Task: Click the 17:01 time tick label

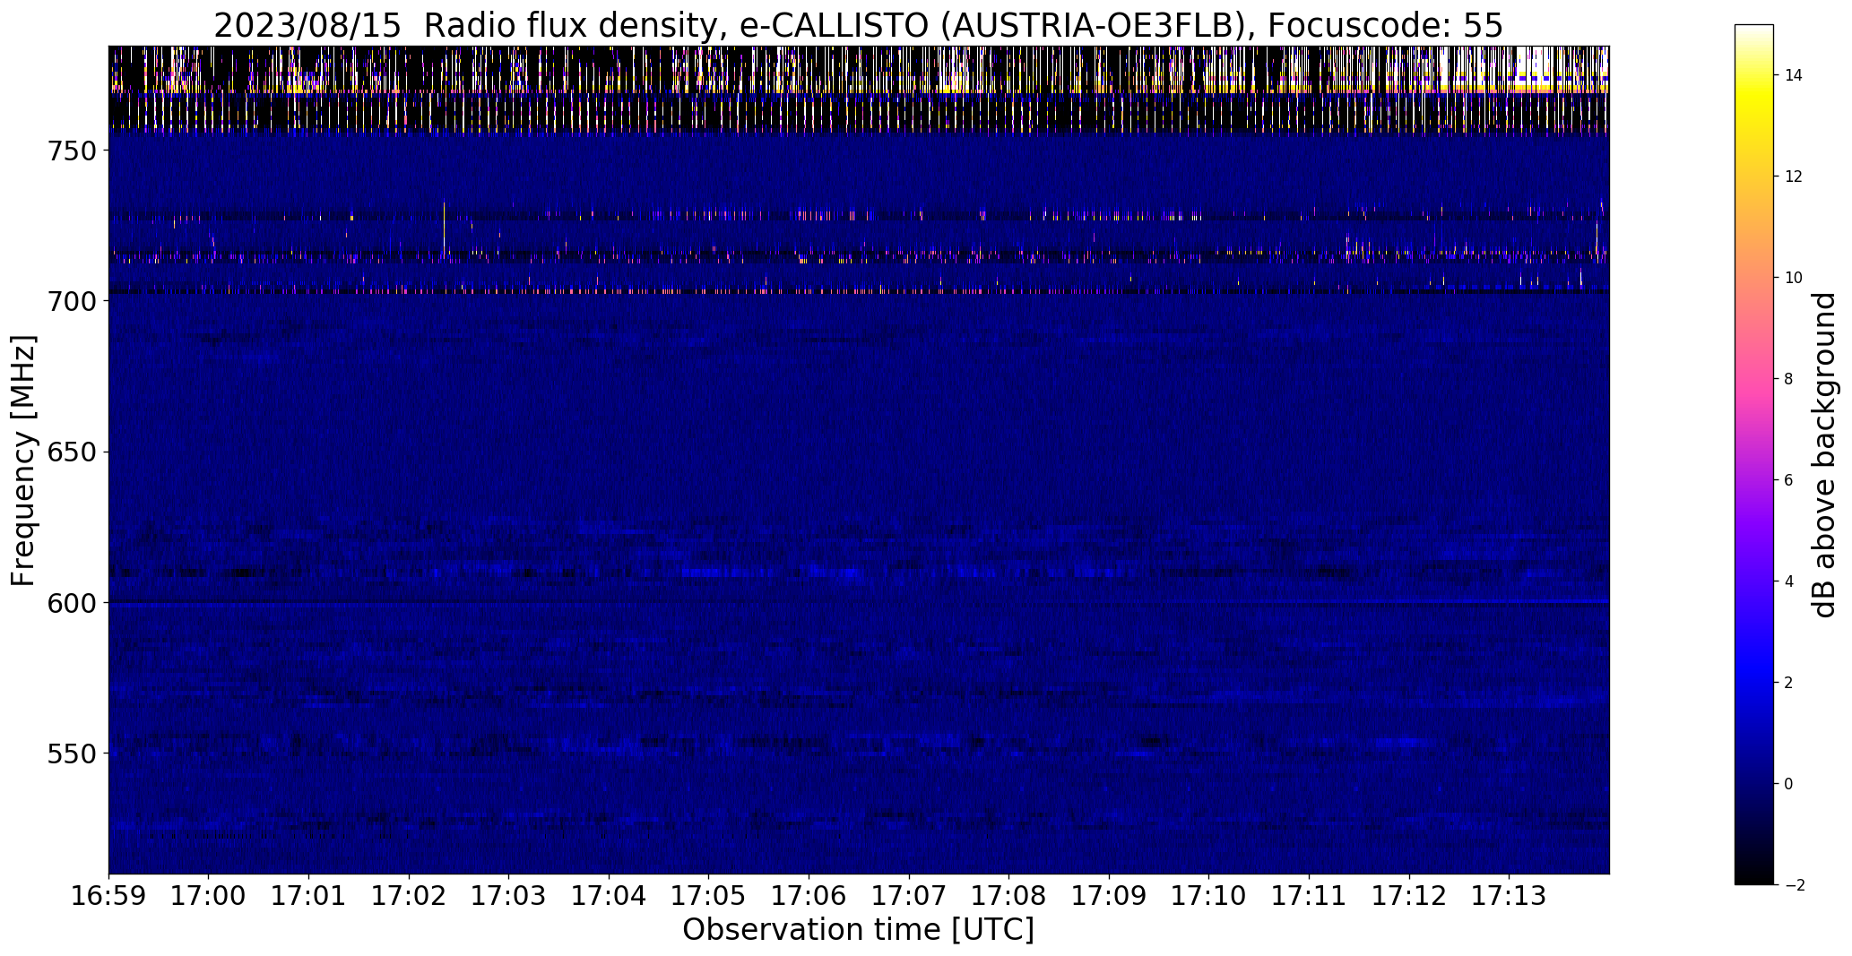Action: click(x=309, y=896)
